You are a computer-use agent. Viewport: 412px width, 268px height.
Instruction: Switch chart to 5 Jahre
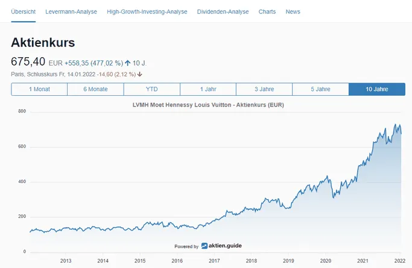coord(320,89)
